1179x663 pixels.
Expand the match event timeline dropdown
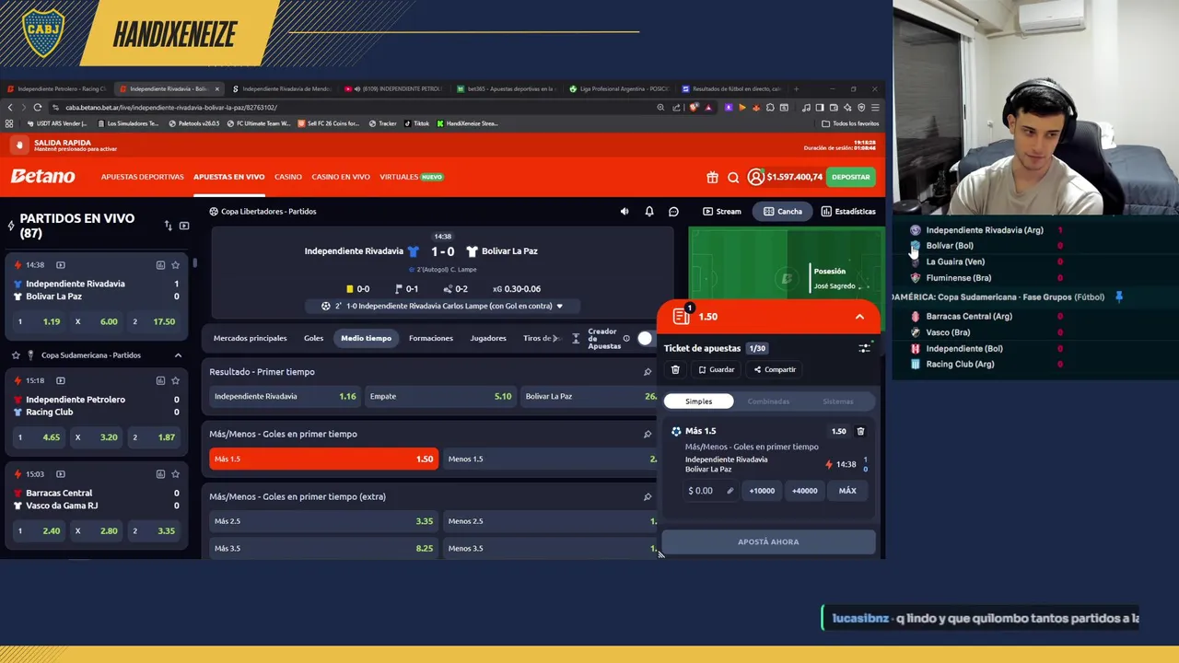click(559, 306)
